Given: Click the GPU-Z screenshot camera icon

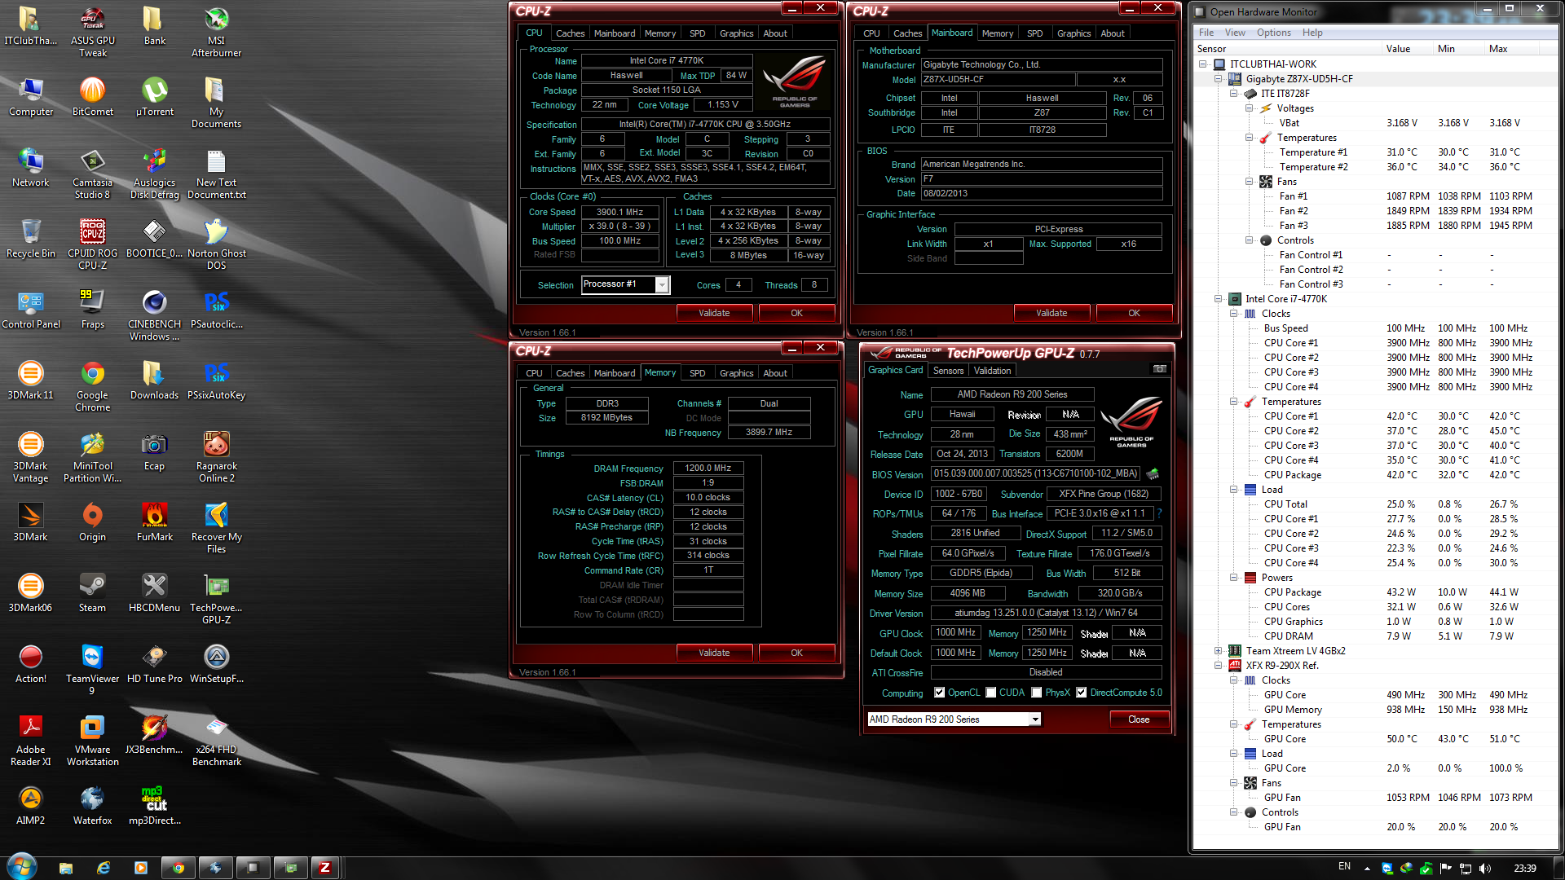Looking at the screenshot, I should click(x=1159, y=369).
